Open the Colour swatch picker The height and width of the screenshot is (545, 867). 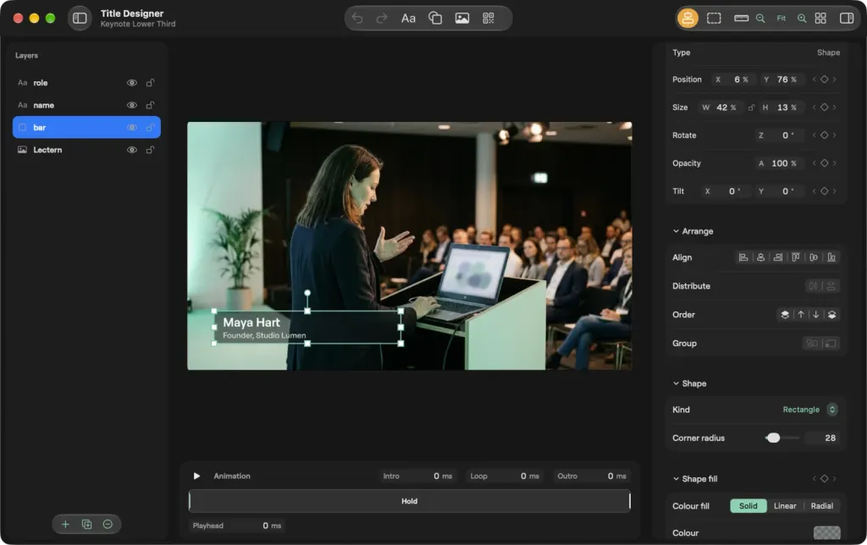[x=826, y=533]
